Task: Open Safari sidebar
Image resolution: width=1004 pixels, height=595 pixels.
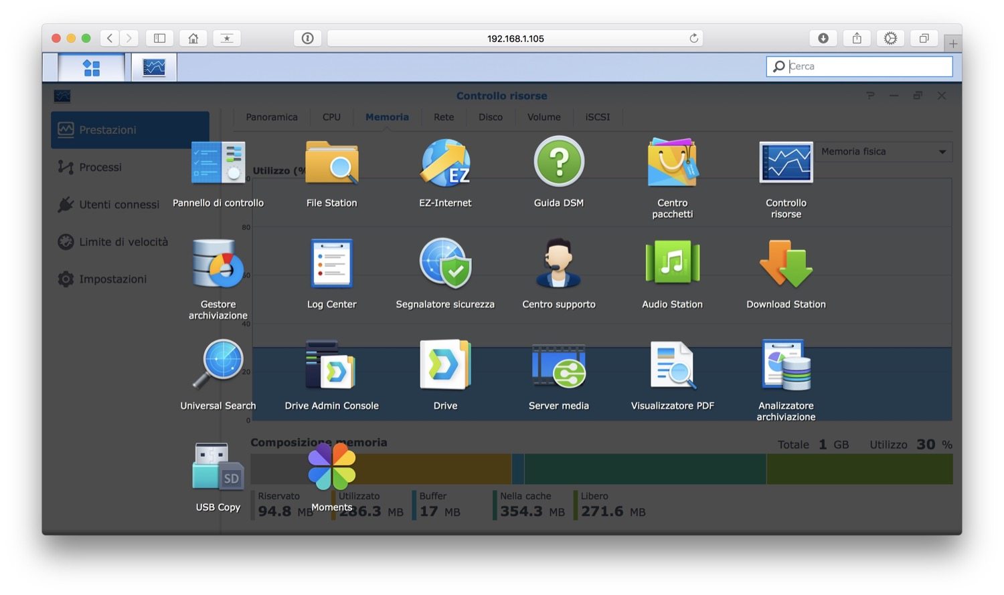Action: point(159,38)
